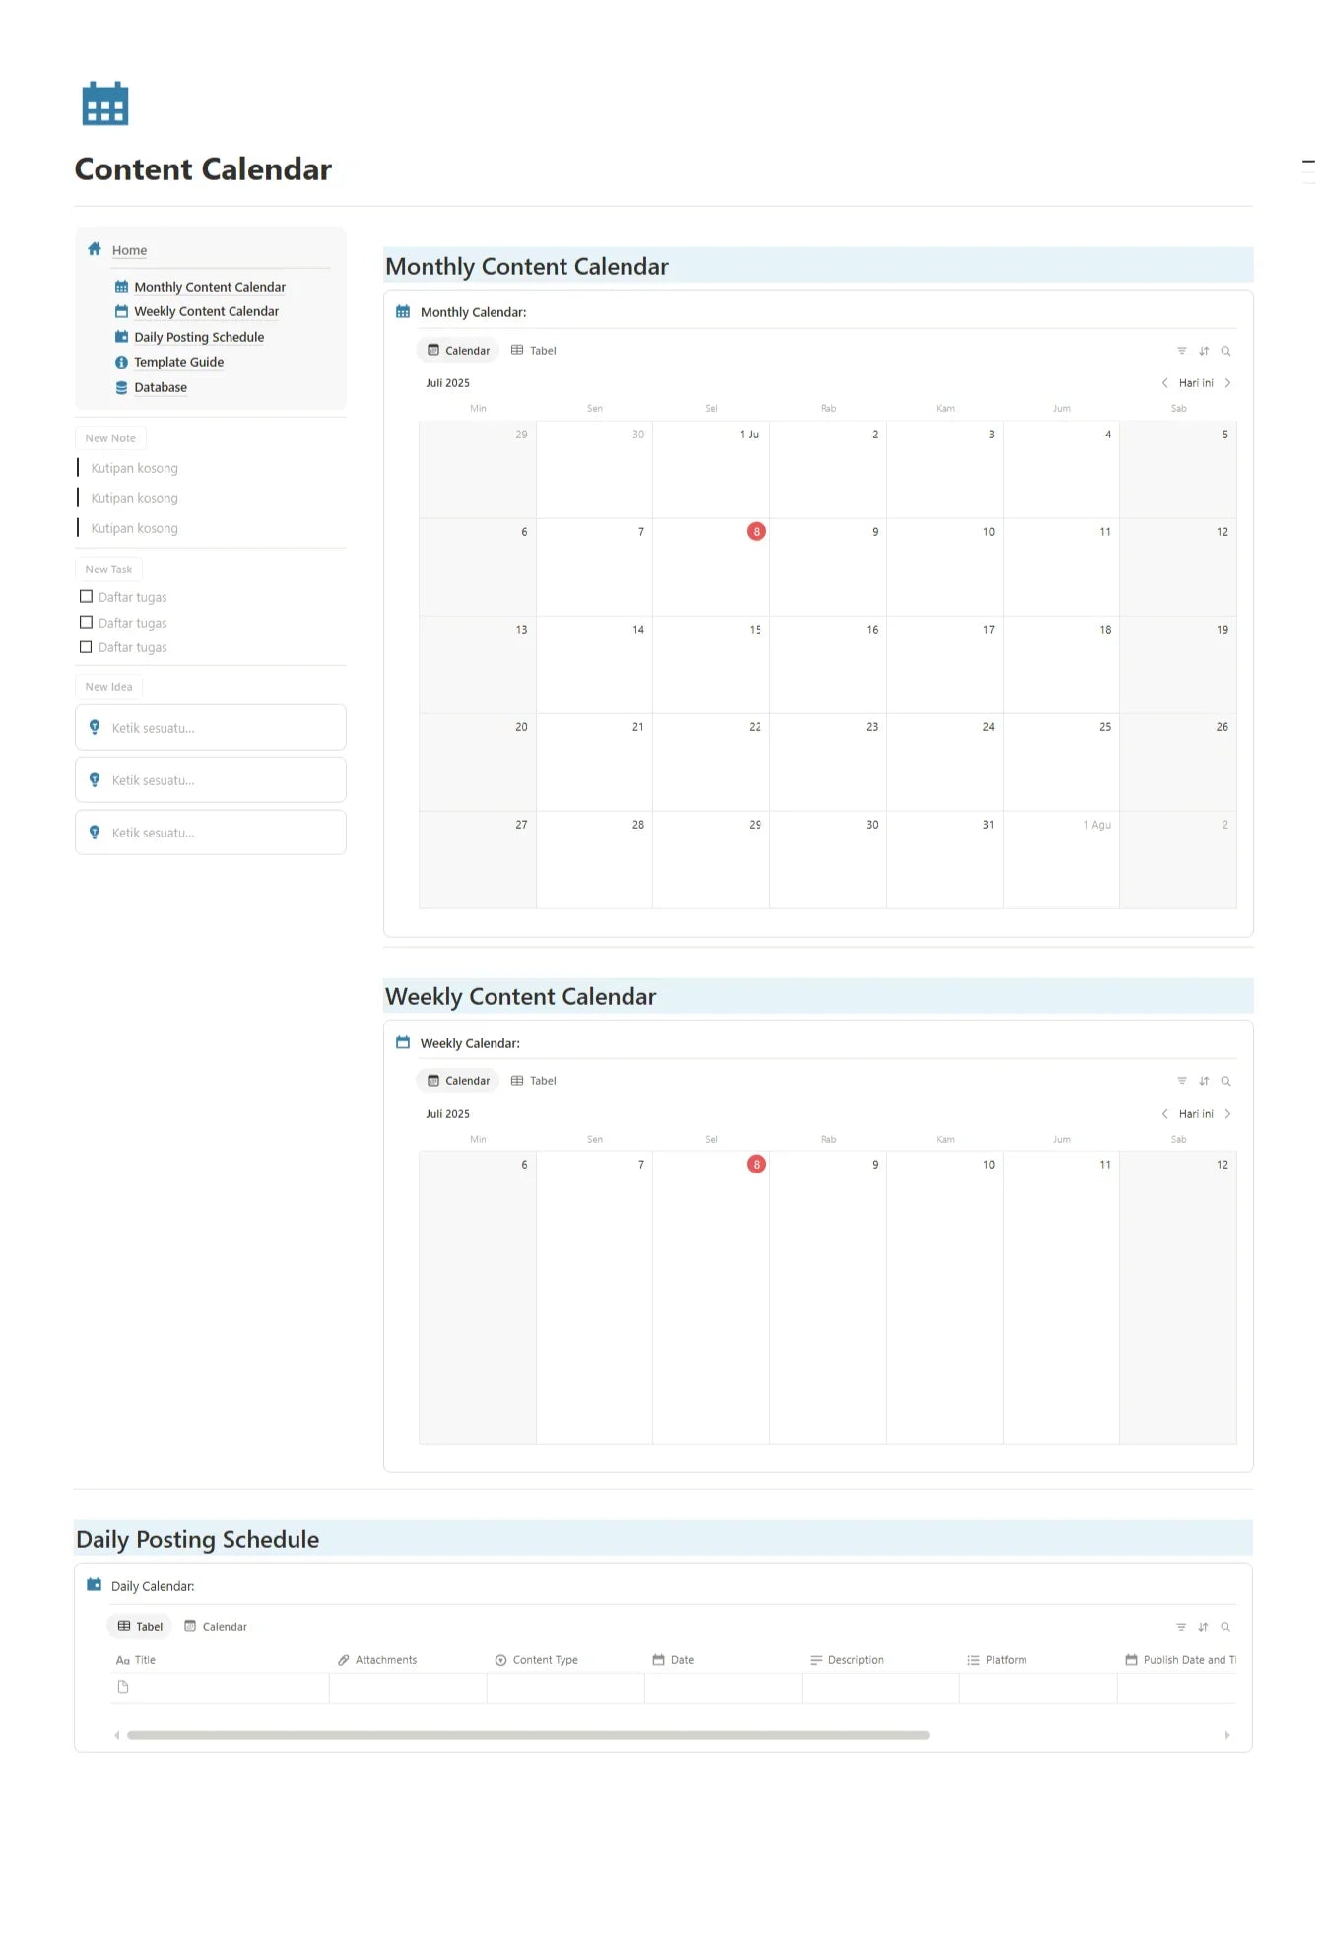
Task: Open Weekly Content Calendar sidebar link
Action: (207, 311)
